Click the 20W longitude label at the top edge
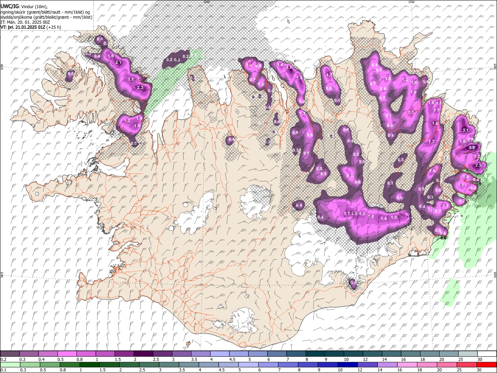Screen dimensions: 497x373 pos(206,2)
